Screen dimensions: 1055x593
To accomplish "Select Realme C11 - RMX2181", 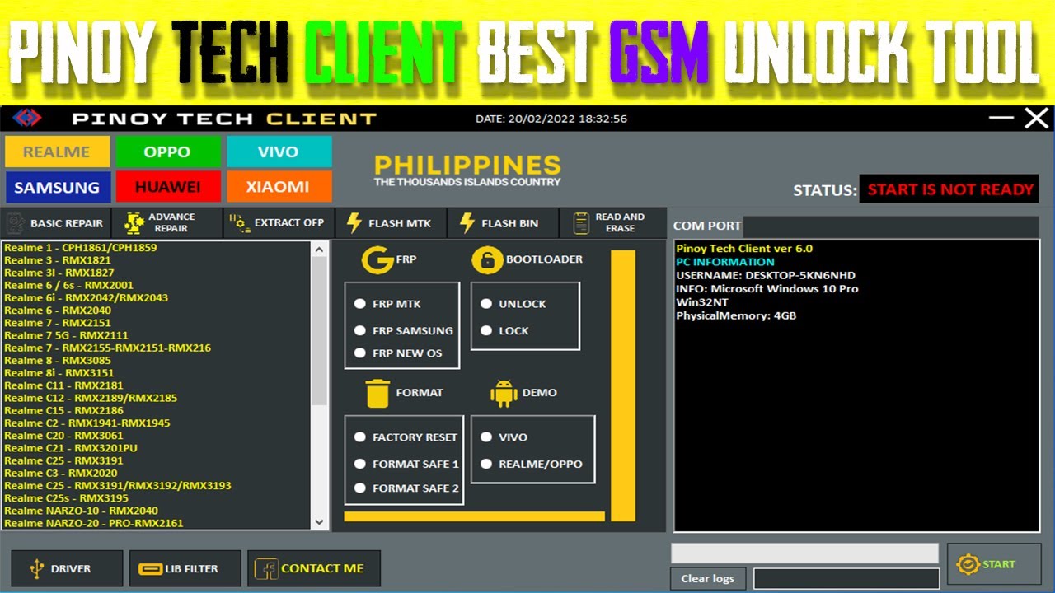I will [x=63, y=385].
